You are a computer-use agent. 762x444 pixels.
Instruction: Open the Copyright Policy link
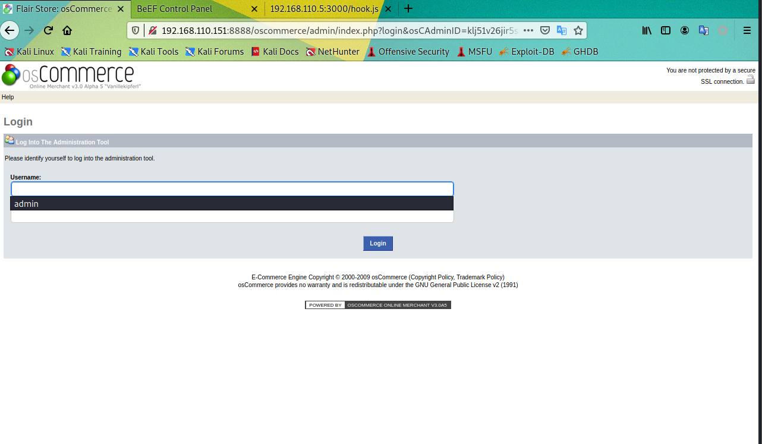(x=432, y=277)
